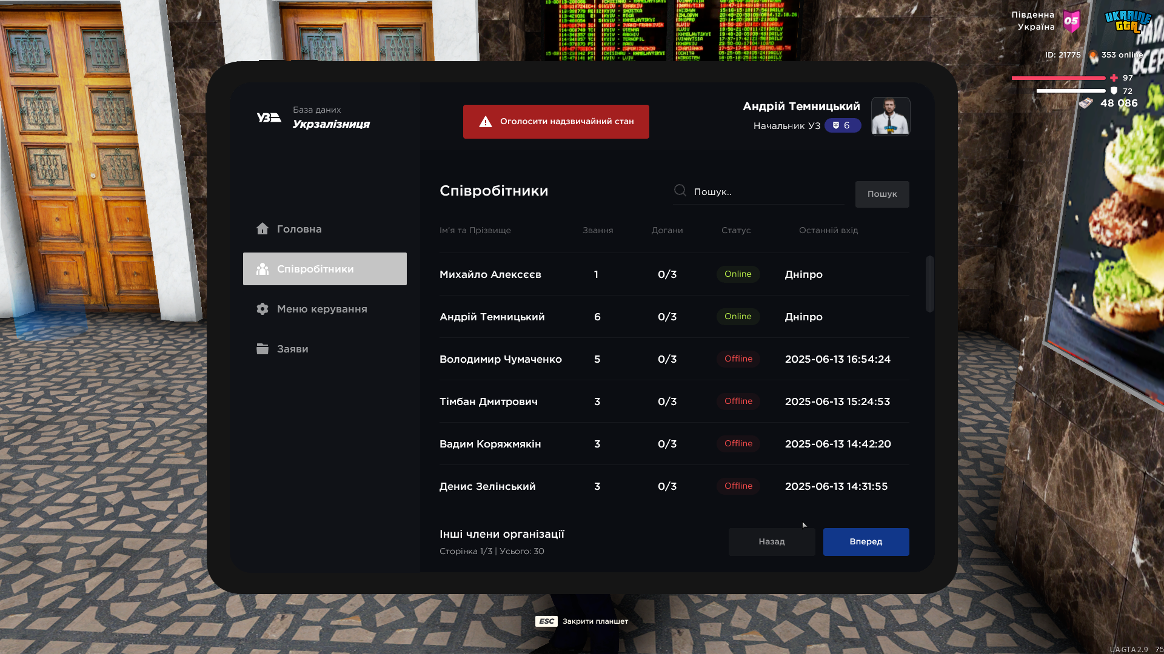1164x654 pixels.
Task: Click the employee list scrollbar
Action: click(x=929, y=285)
